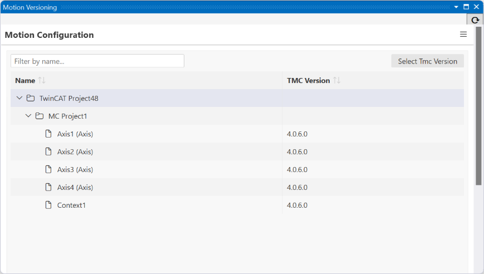Select the MC Project1 row
Viewport: 484px width, 274px height.
(237, 116)
